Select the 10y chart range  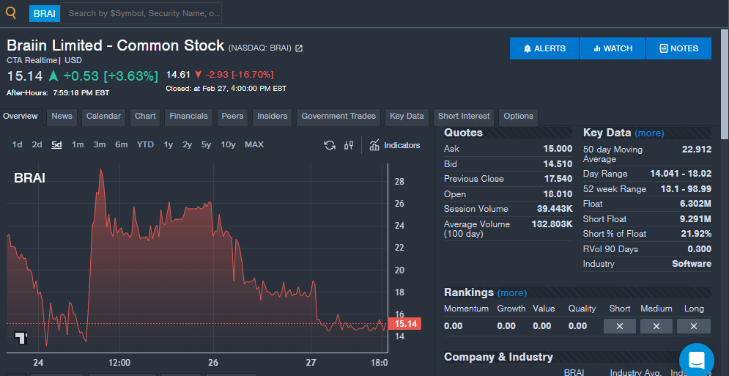[x=228, y=144]
